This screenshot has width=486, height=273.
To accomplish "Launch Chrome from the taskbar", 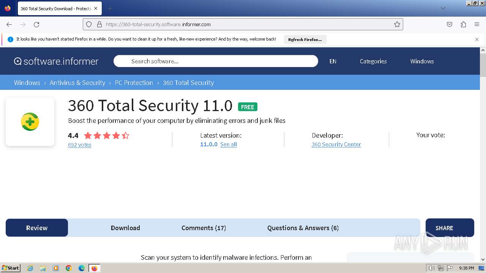I will point(69,268).
